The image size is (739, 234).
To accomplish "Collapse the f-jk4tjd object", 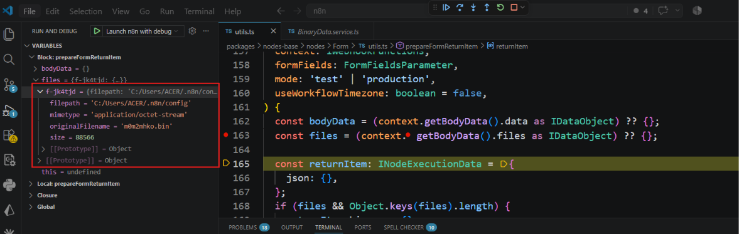I will pos(41,92).
